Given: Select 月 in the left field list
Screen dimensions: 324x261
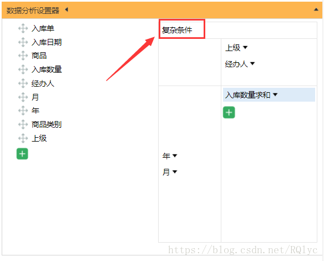Looking at the screenshot, I should [35, 97].
